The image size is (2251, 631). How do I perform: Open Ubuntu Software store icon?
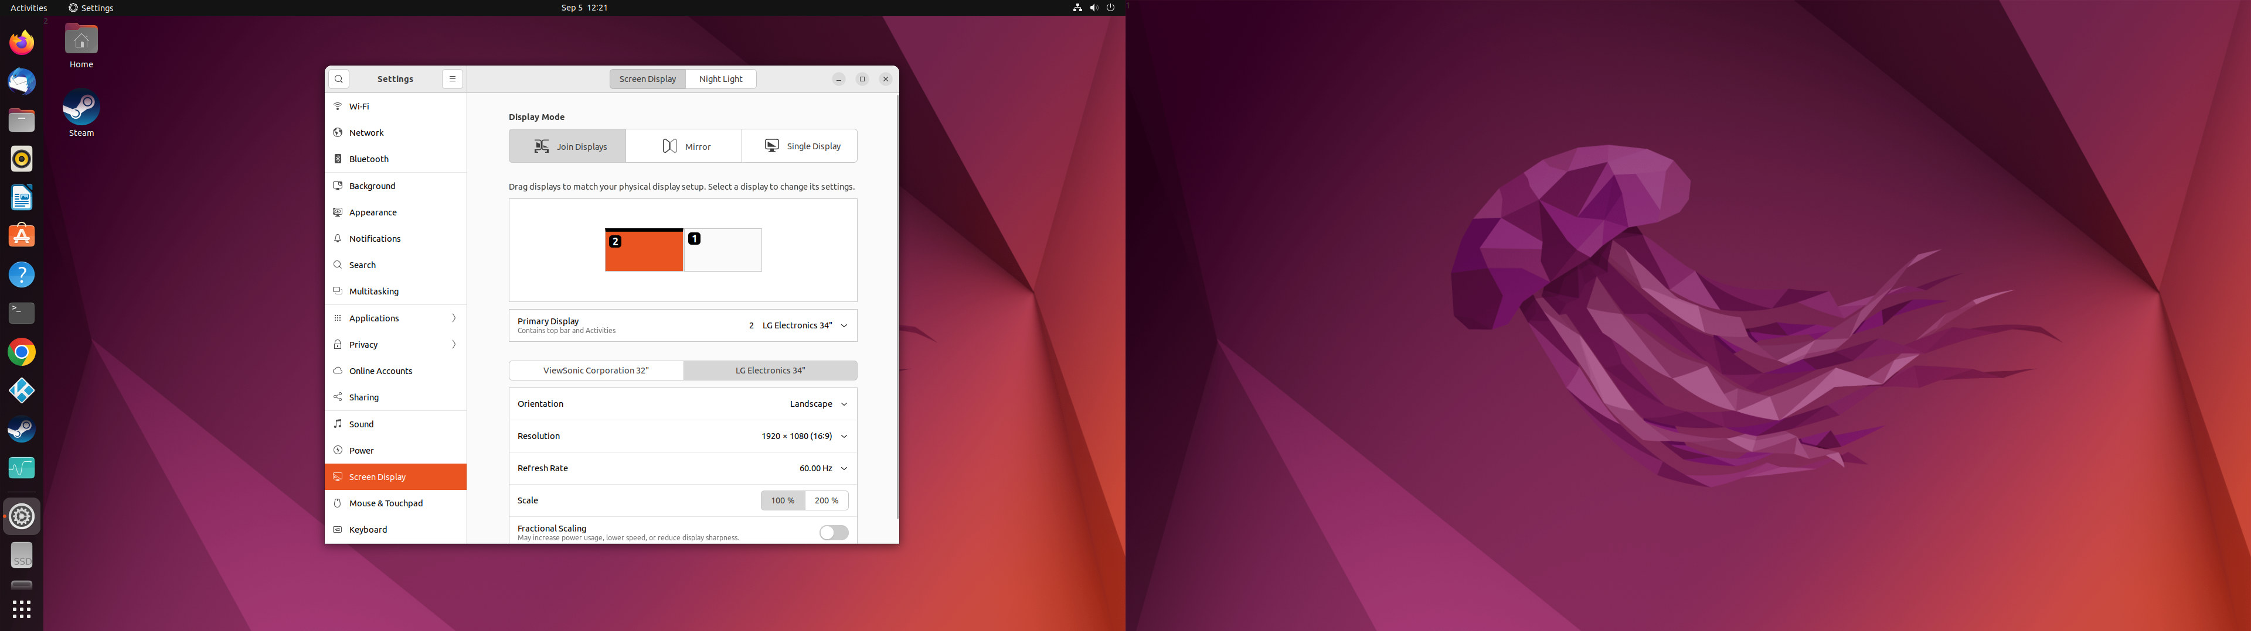click(22, 236)
